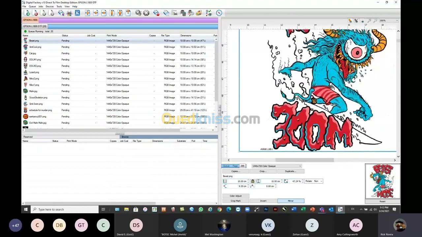
Task: Select the Lizard.png job row
Action: (x=34, y=72)
